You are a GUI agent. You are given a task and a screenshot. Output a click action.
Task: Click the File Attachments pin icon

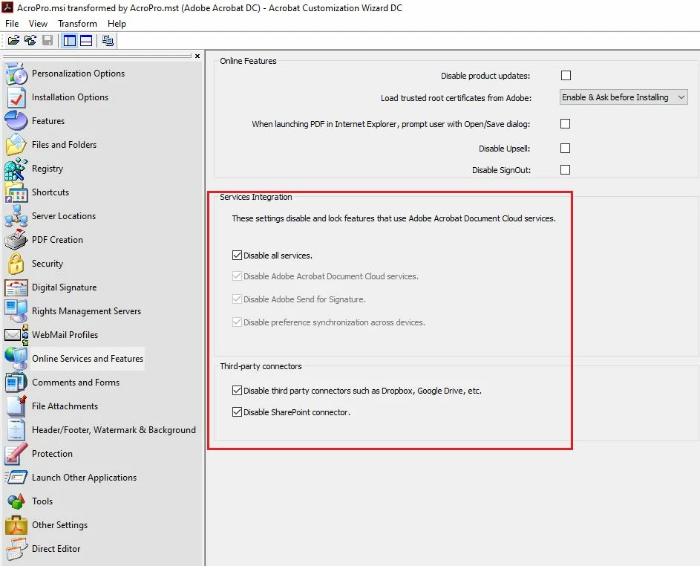16,406
